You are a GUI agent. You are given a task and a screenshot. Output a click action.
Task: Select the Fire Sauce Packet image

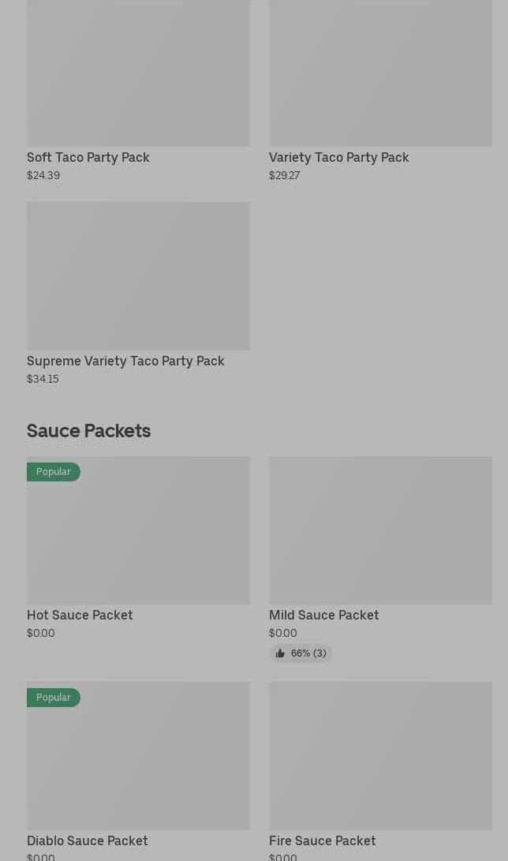click(380, 755)
